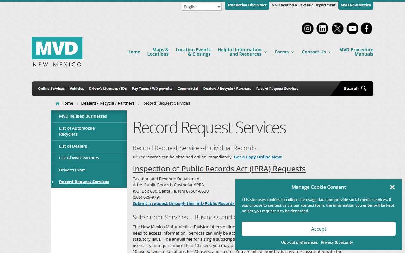Select Dealers / Recycle / Partners in navbar
The height and width of the screenshot is (253, 405).
pos(227,89)
